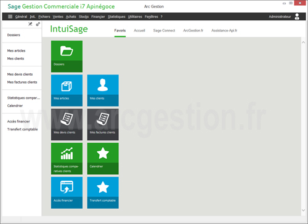
Task: Switch to the ArcGestion.fr tab
Action: tap(193, 31)
